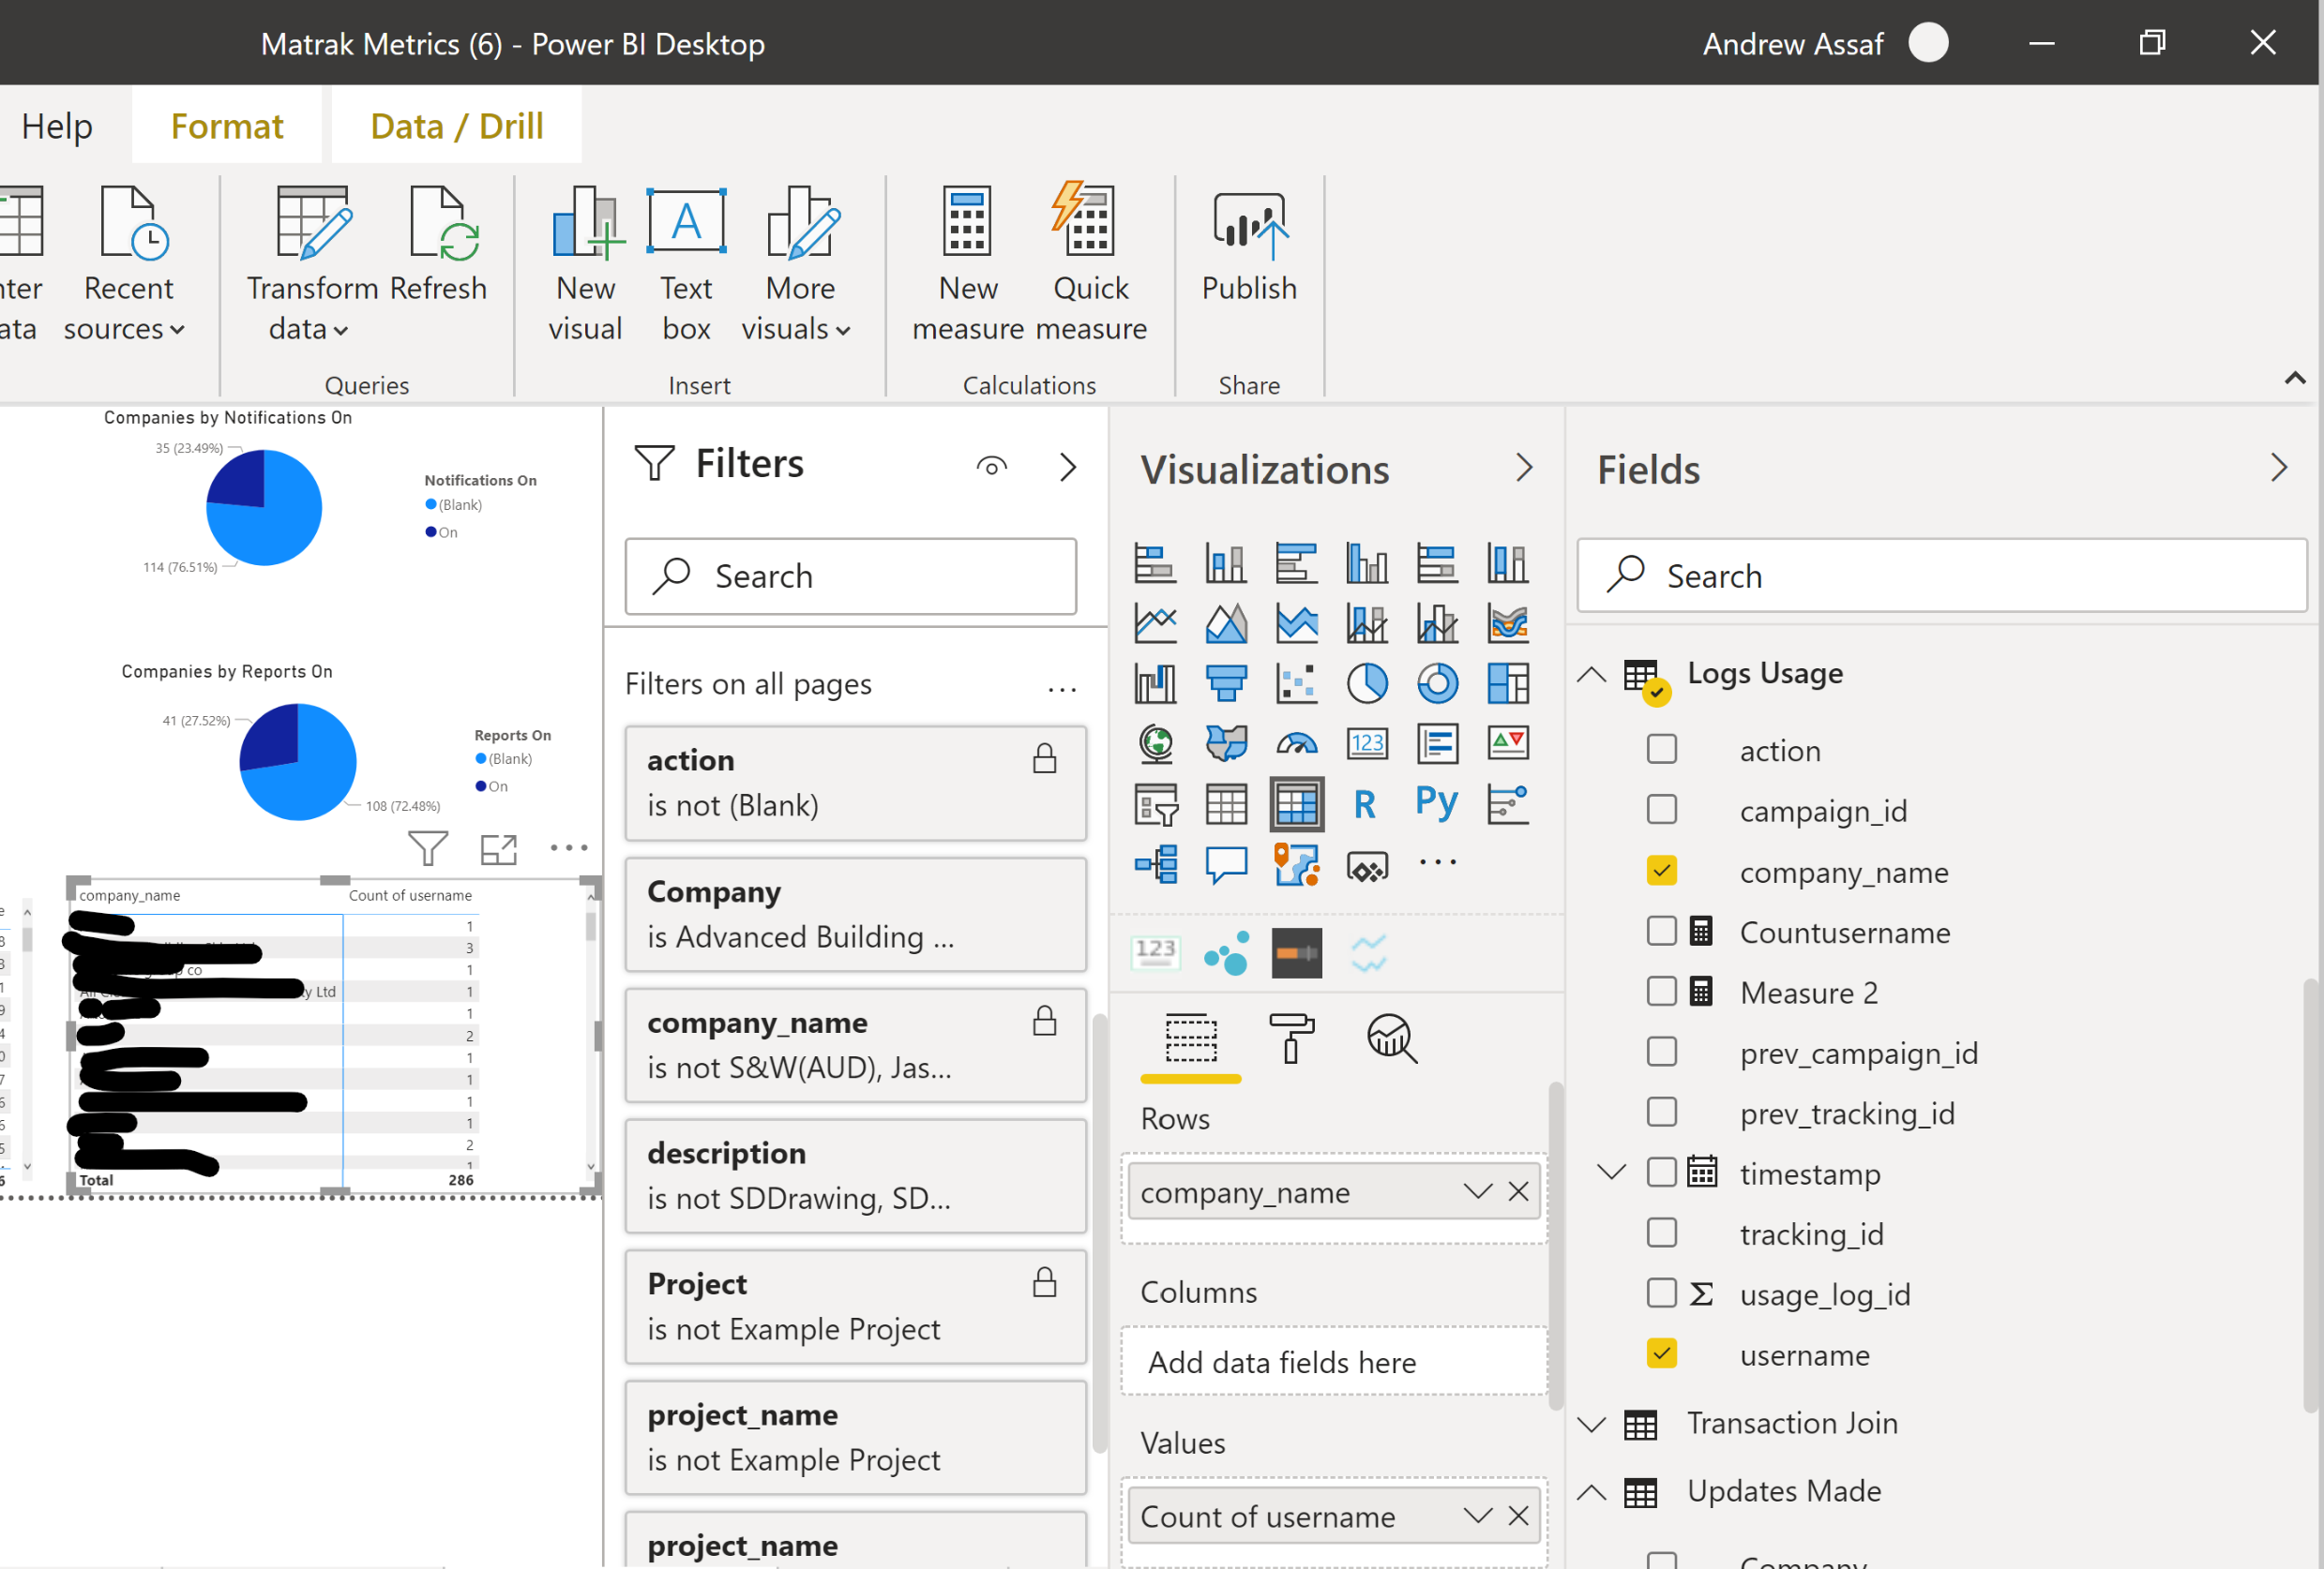
Task: Tick the tracking_id field checkbox
Action: [1661, 1233]
